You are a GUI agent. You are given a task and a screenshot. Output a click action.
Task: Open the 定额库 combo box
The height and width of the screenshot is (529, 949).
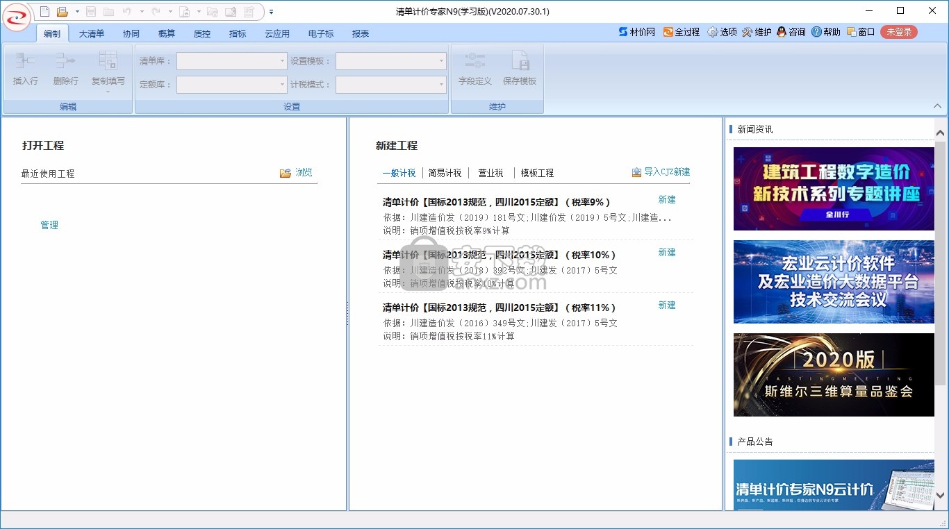point(231,85)
